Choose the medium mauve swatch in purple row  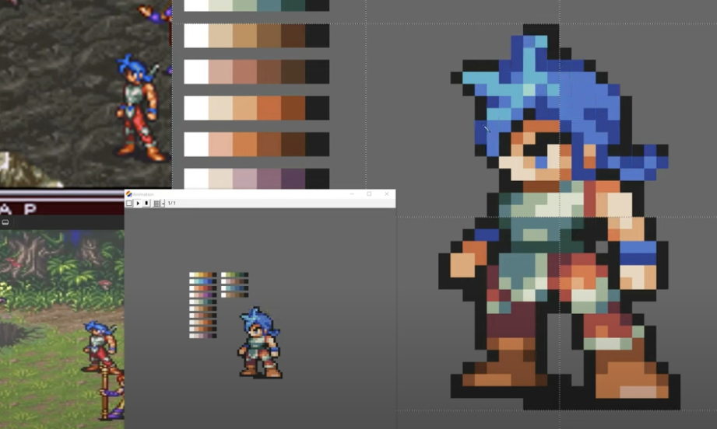point(269,179)
